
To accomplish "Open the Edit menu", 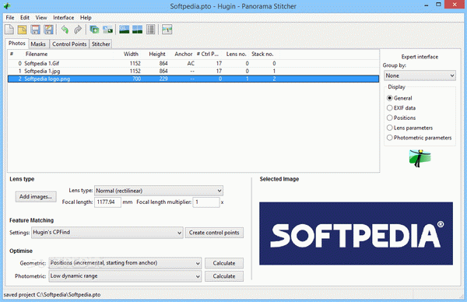I will coord(25,18).
